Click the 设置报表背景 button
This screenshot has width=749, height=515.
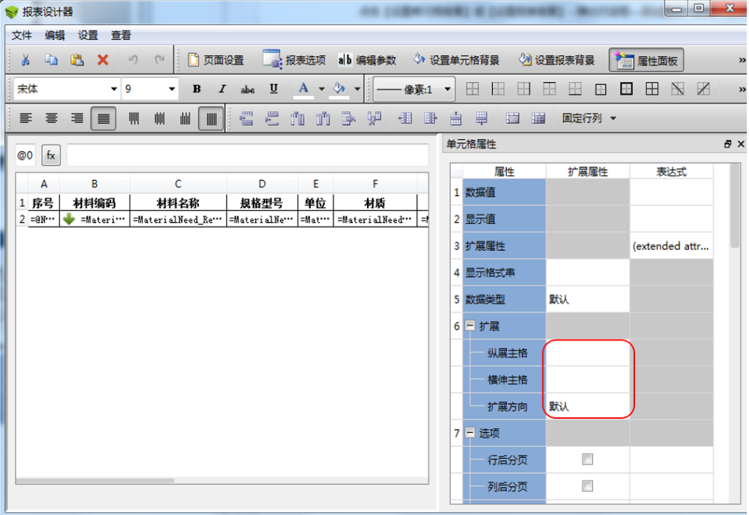pos(557,60)
